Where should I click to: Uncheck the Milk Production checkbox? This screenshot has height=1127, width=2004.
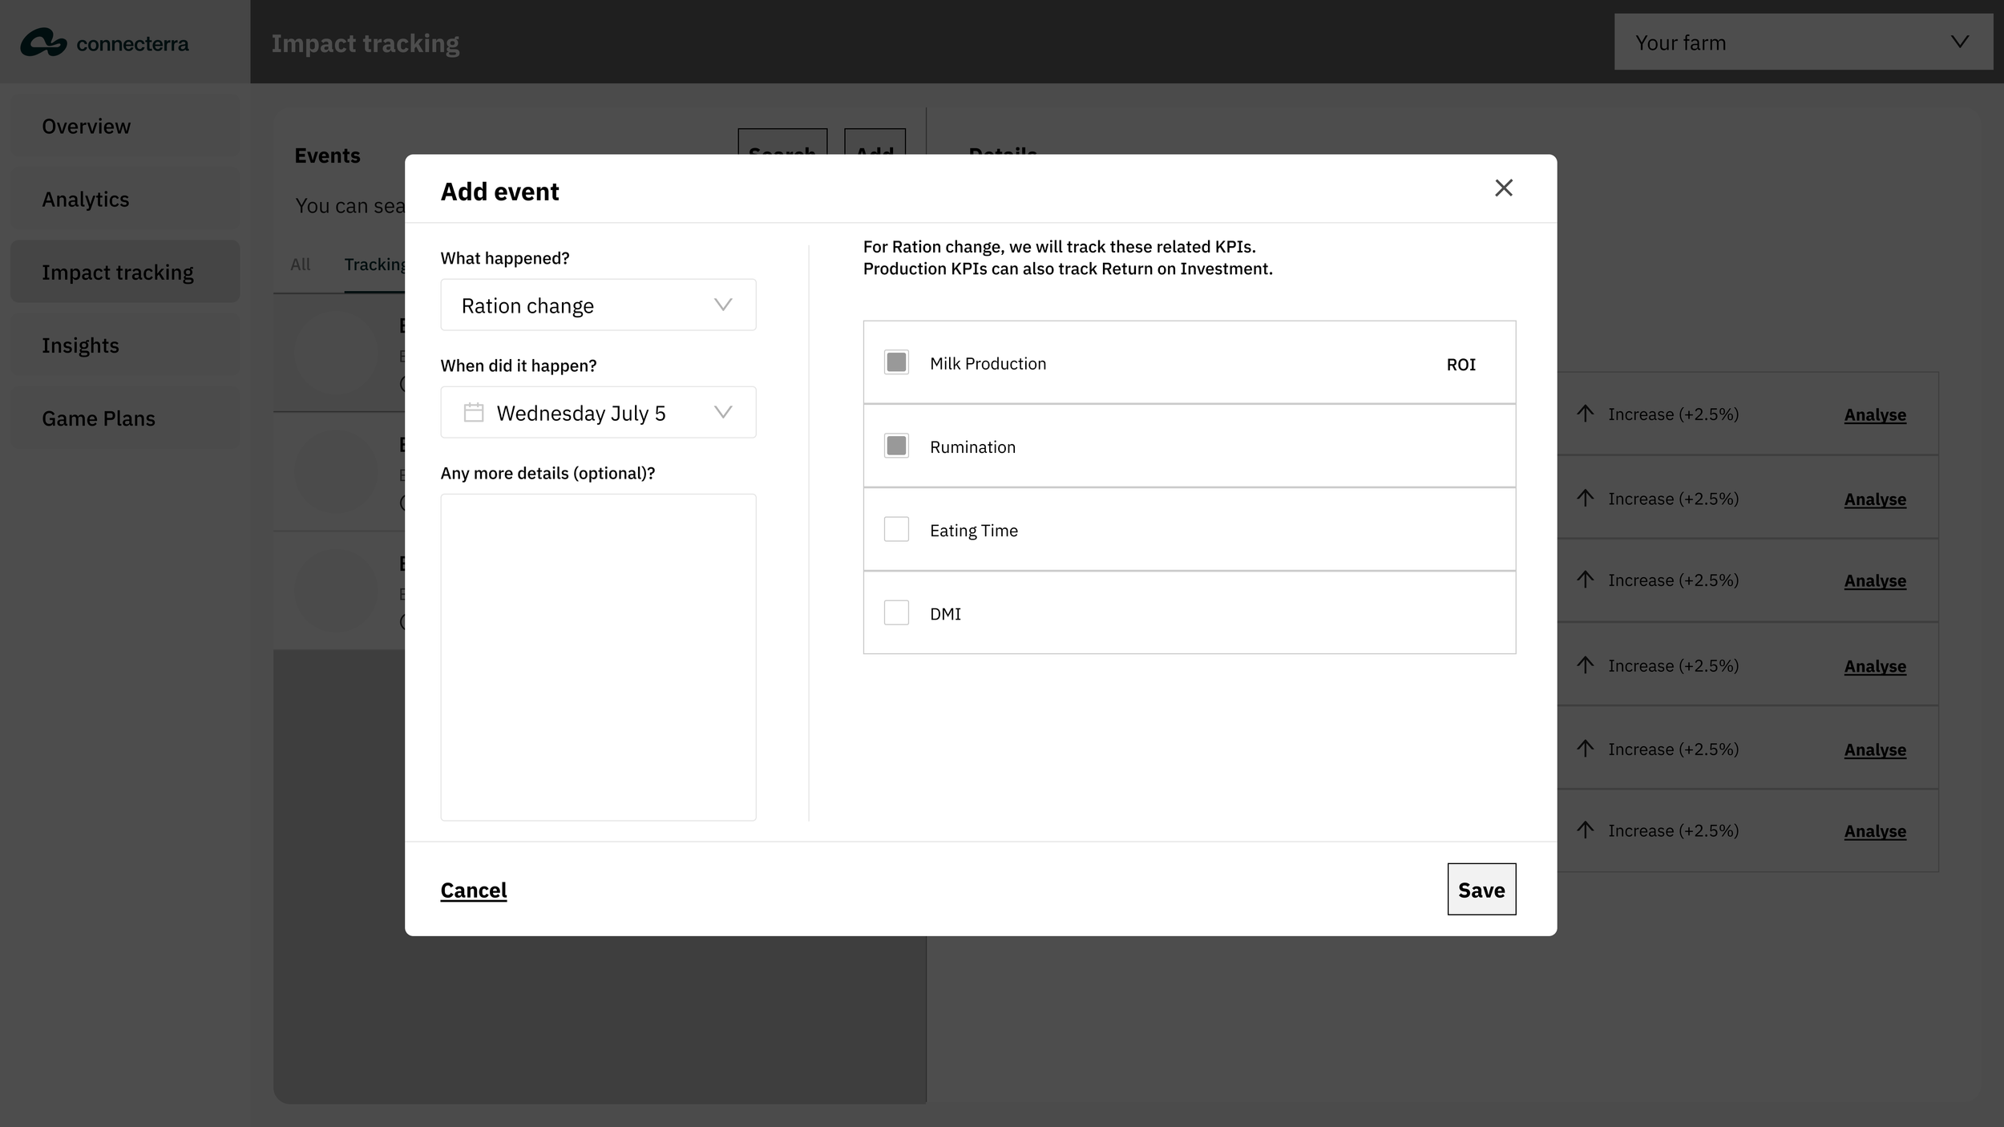tap(896, 363)
